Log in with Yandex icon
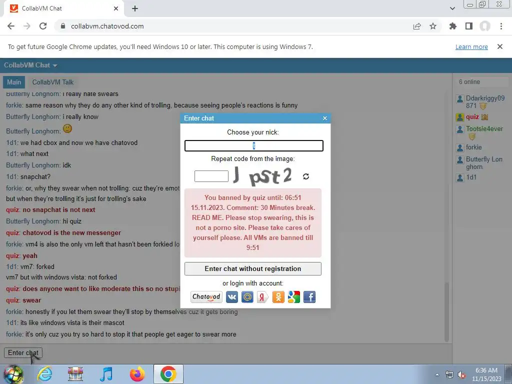This screenshot has height=384, width=512. (x=263, y=297)
